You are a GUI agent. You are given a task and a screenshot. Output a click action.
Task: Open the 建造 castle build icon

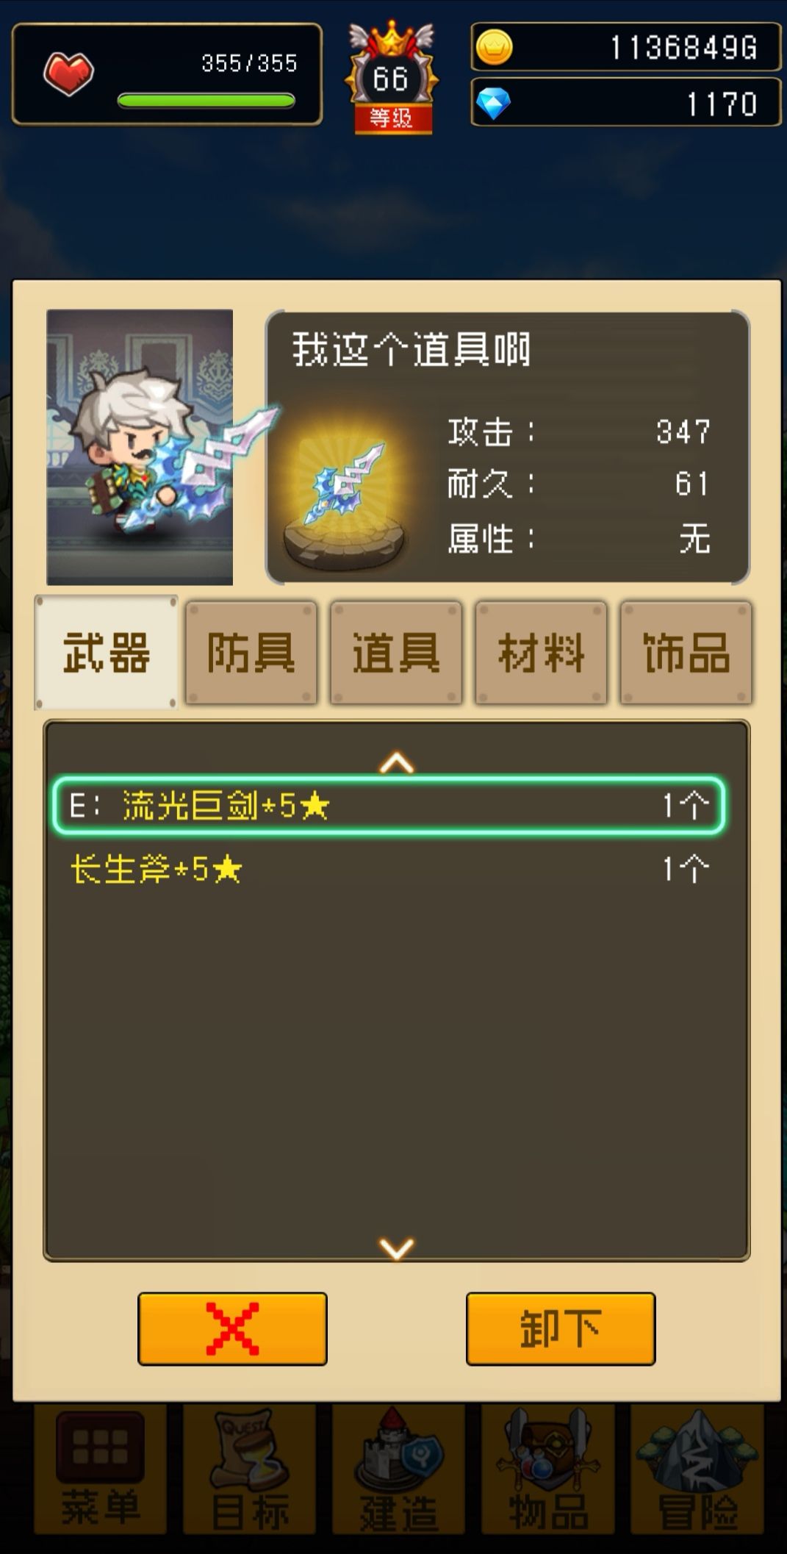click(399, 1471)
